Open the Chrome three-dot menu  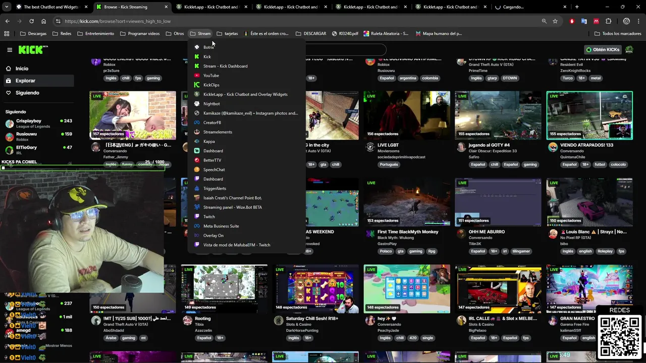click(638, 21)
